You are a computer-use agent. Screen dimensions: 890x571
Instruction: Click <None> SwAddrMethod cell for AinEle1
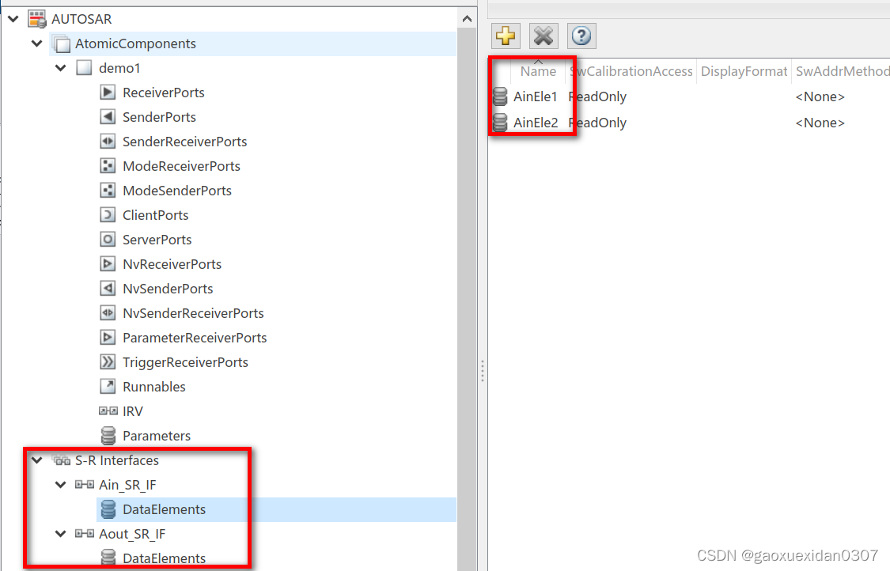coord(820,96)
